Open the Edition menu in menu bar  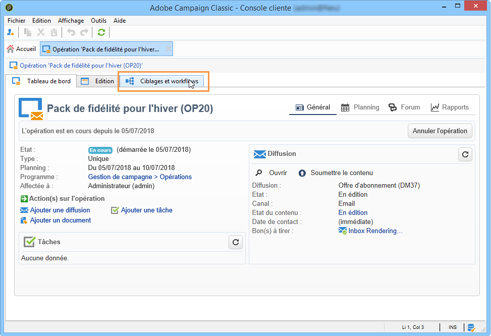41,21
